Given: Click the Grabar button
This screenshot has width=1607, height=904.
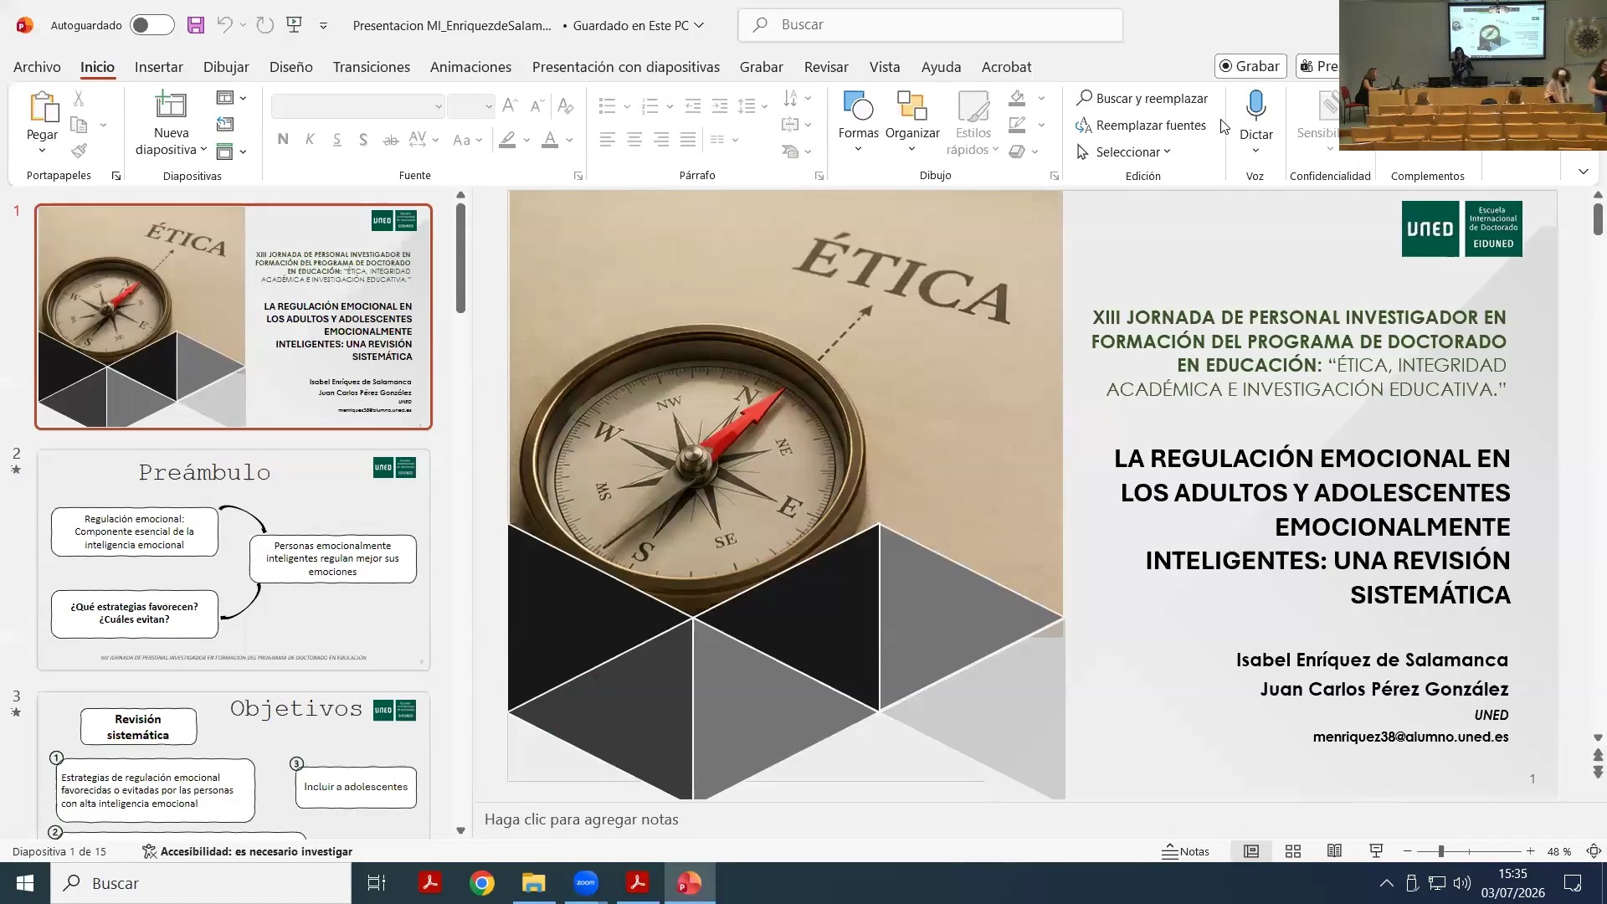Looking at the screenshot, I should 1250,66.
